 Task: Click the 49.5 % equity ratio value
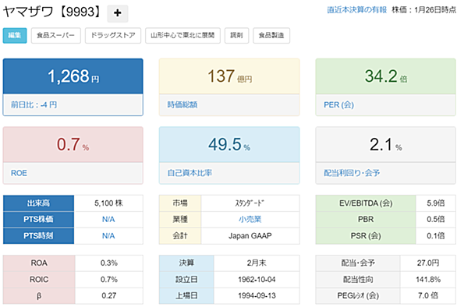229,145
